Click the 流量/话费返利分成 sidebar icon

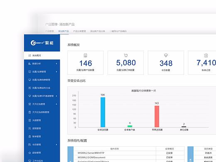[x=29, y=88]
